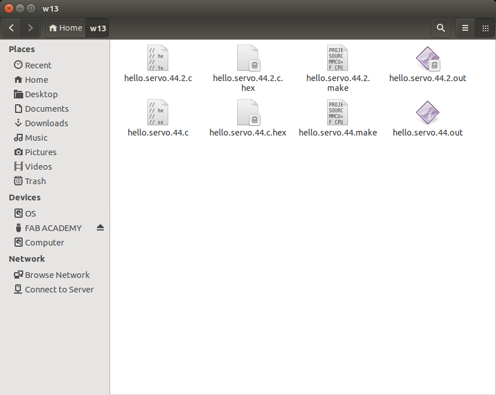The height and width of the screenshot is (395, 496).
Task: Select hello.servo.44.2.make file icon
Action: click(x=338, y=58)
